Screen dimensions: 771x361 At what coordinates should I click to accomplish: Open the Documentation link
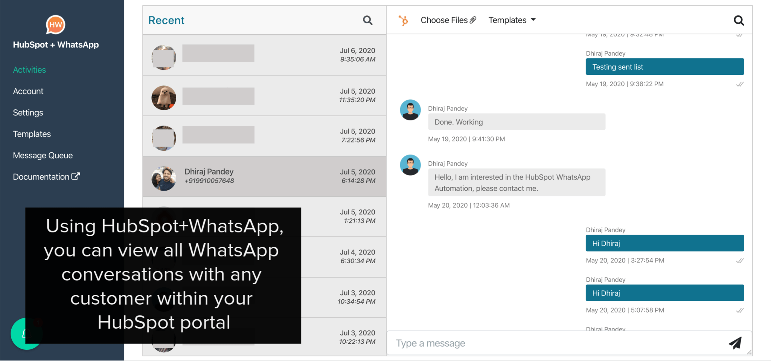pyautogui.click(x=41, y=176)
